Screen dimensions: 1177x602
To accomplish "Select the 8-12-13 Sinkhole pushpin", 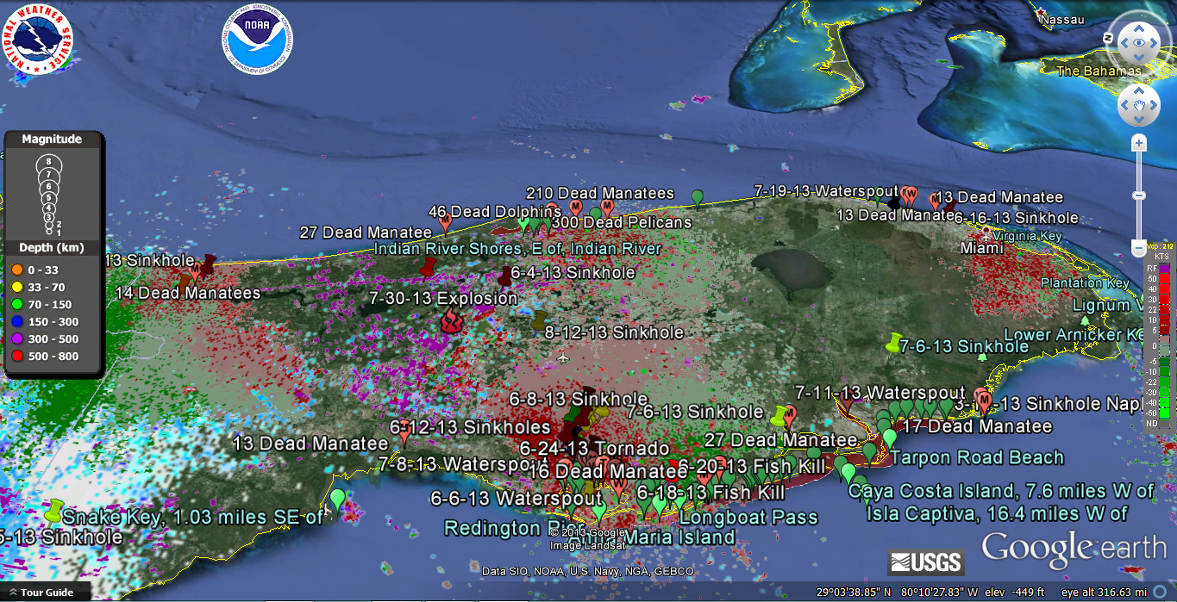I will [x=539, y=320].
